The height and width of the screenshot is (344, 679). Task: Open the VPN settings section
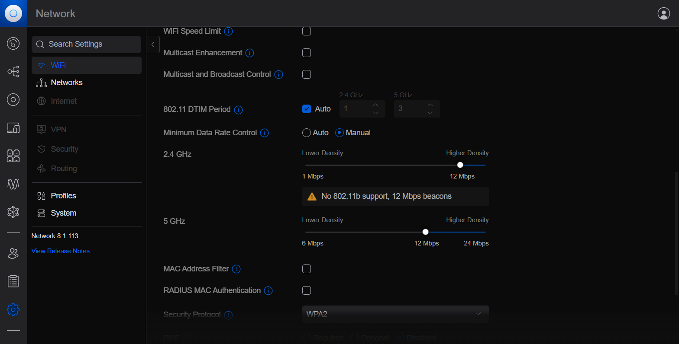[x=87, y=130]
